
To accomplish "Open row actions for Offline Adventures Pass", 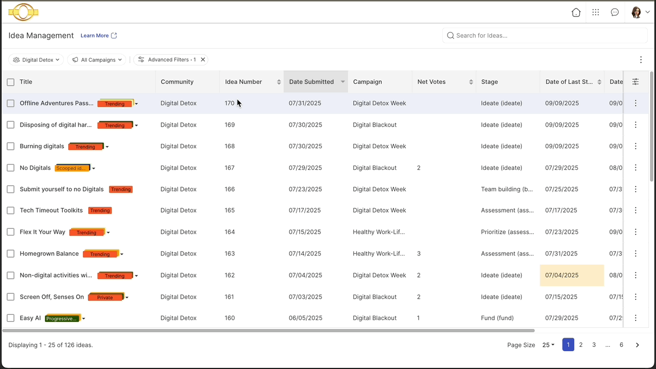I will [x=635, y=103].
